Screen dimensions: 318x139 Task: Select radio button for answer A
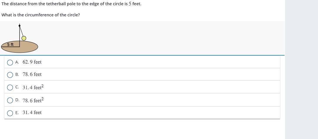10,62
